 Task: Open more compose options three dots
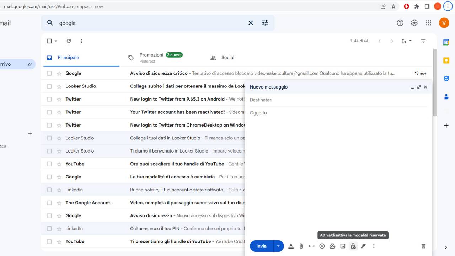pos(374,246)
